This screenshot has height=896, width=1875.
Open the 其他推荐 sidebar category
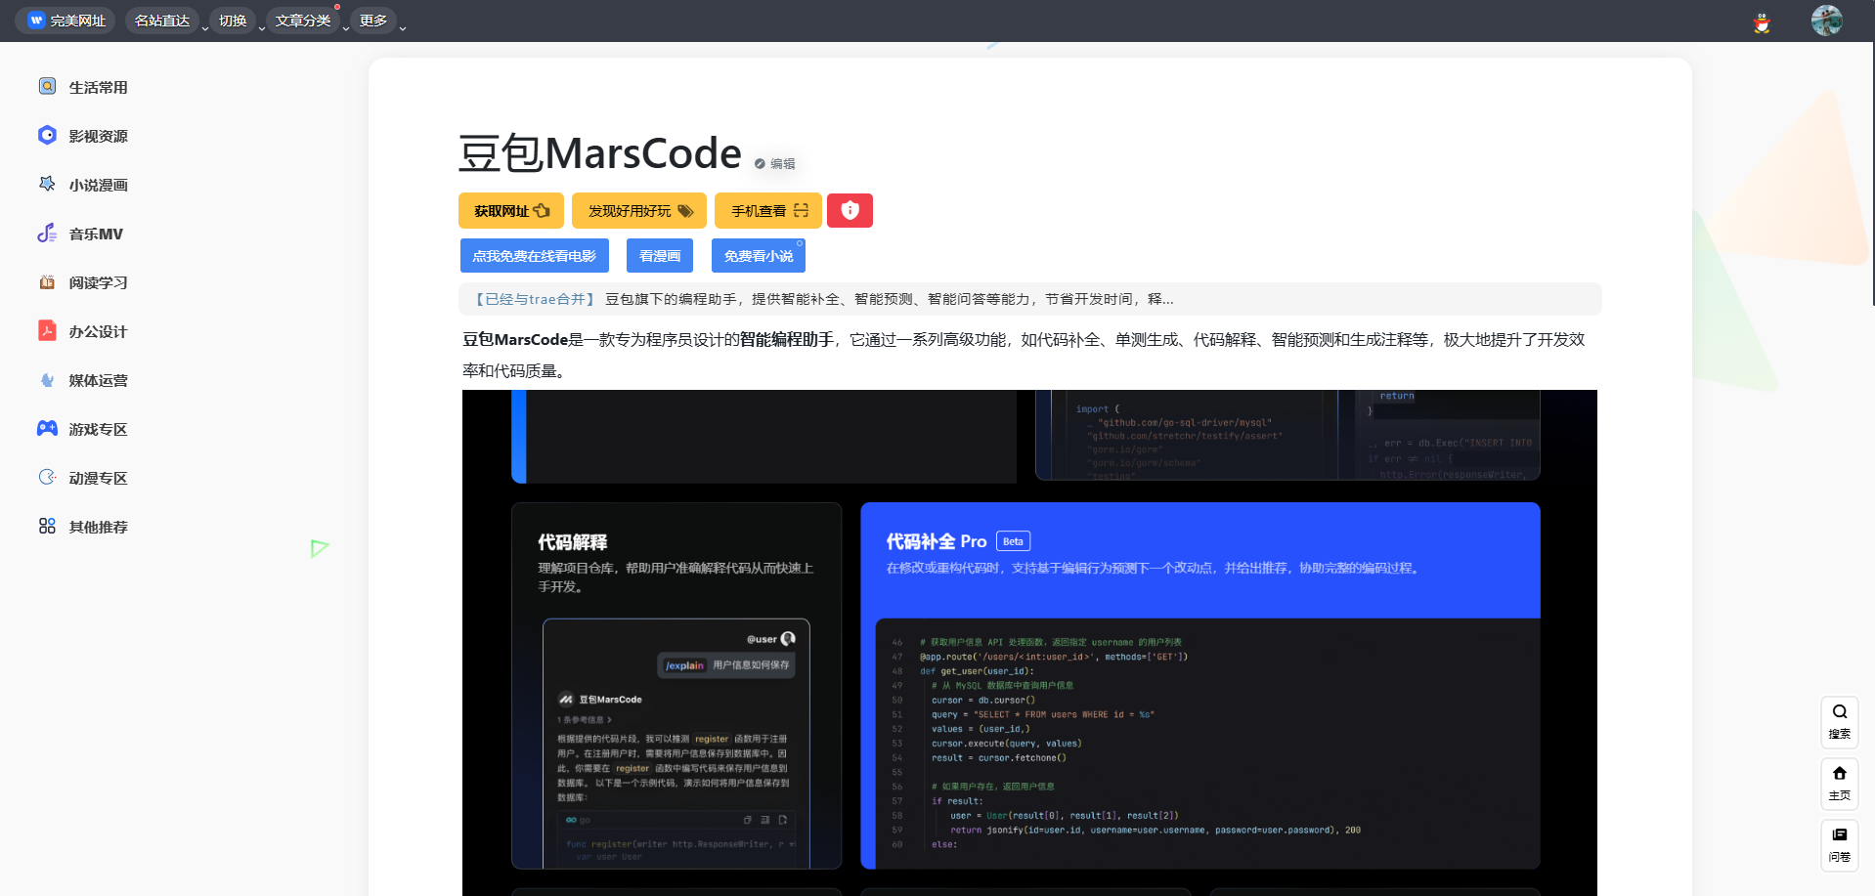click(x=83, y=527)
